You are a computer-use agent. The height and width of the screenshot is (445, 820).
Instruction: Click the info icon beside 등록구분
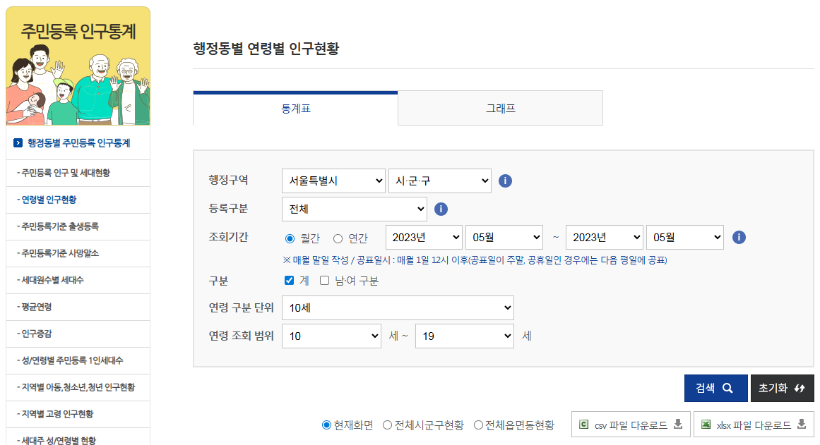click(x=441, y=209)
